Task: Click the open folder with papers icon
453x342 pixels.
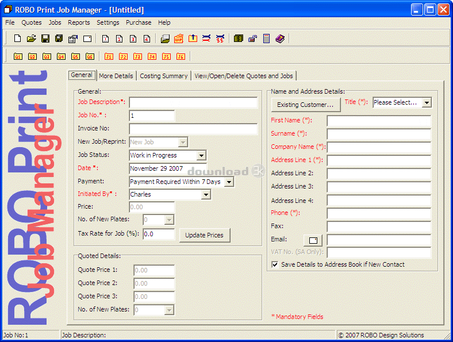Action: [x=165, y=39]
